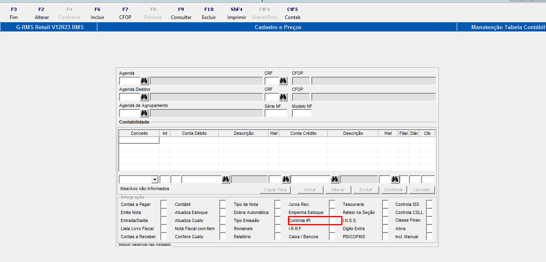The image size is (546, 262).
Task: Look up Conta Débito using binoculars icon
Action: point(226,179)
